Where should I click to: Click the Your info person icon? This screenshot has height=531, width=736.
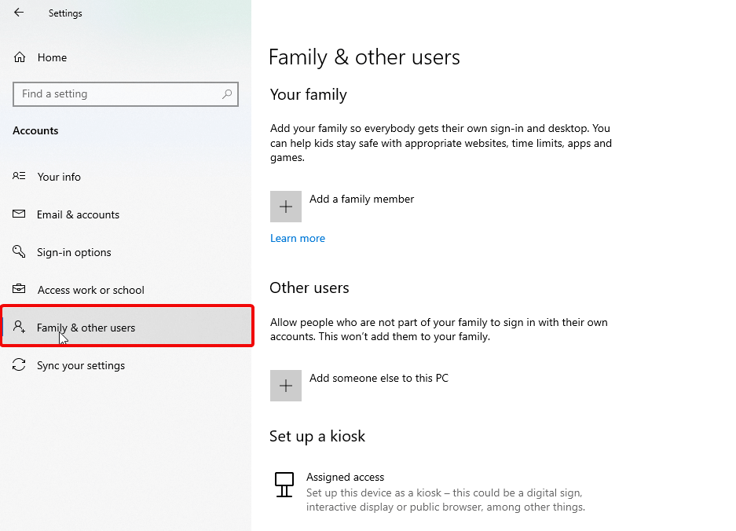(x=19, y=176)
